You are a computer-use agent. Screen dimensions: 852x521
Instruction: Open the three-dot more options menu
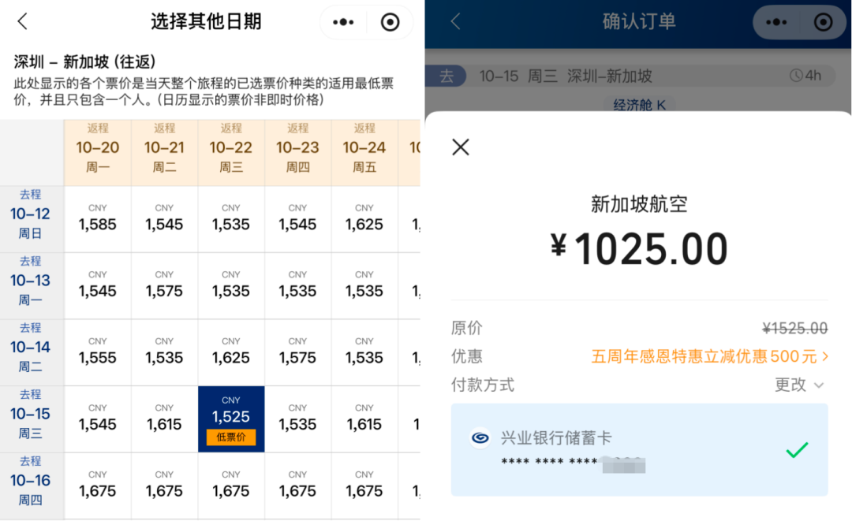342,21
